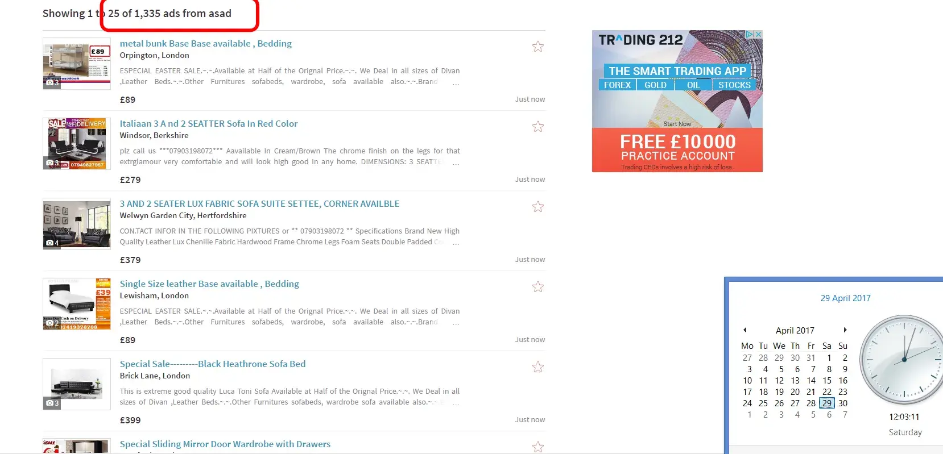Select April 1 in the calendar

(829, 358)
